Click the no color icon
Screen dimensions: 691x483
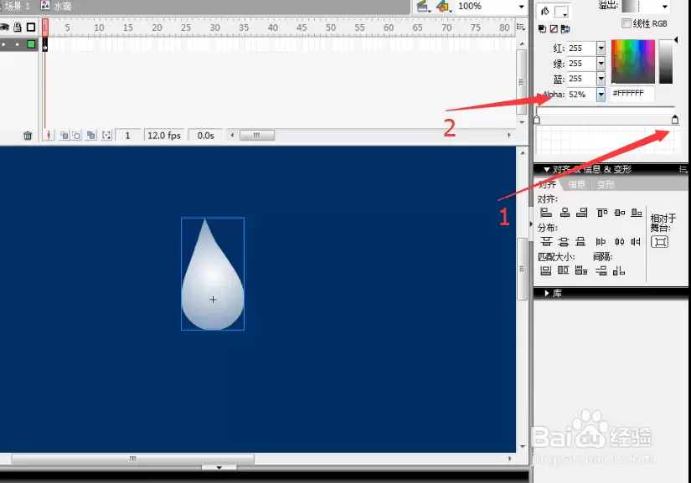point(554,29)
